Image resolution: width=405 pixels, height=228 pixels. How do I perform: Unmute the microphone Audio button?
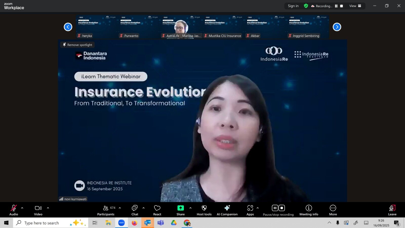14,210
